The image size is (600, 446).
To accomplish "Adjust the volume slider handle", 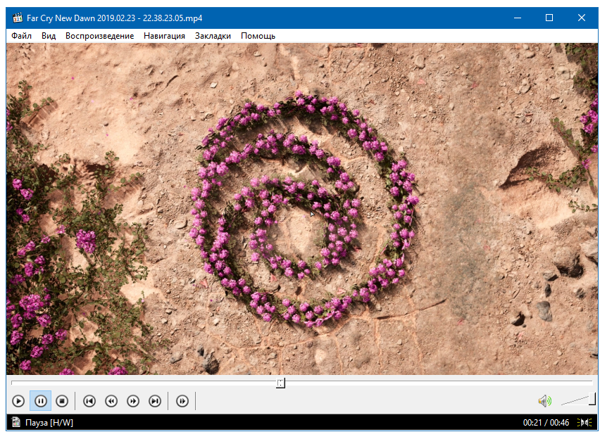I will (x=592, y=399).
